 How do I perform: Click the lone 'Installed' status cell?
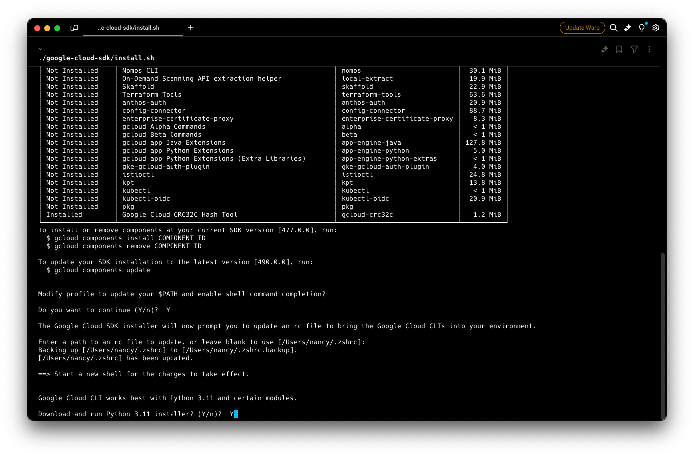(64, 215)
